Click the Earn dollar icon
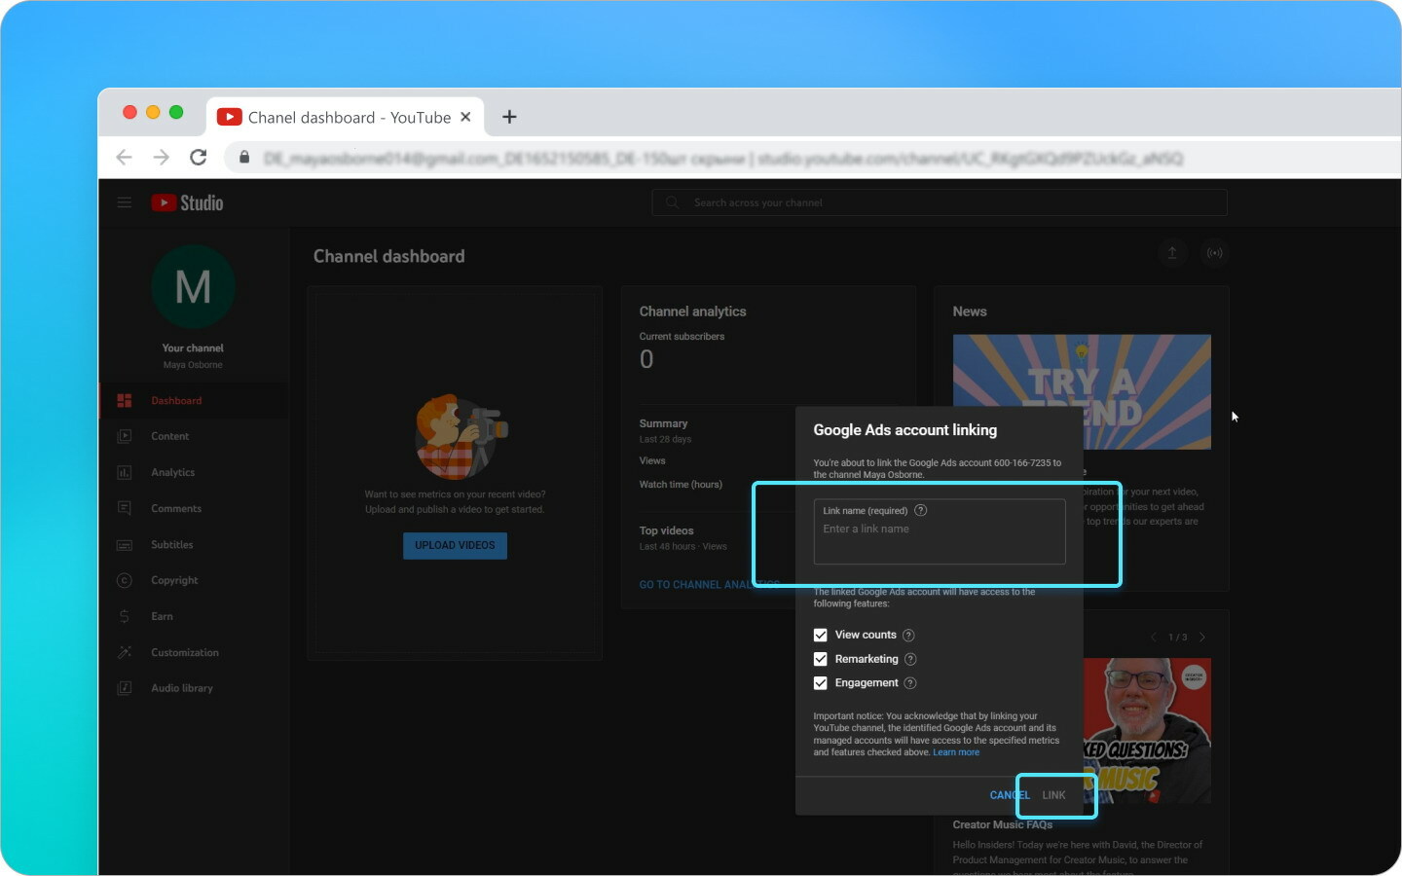The image size is (1402, 876). [125, 616]
